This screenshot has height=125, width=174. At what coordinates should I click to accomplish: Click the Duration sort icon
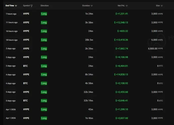(x=92, y=6)
